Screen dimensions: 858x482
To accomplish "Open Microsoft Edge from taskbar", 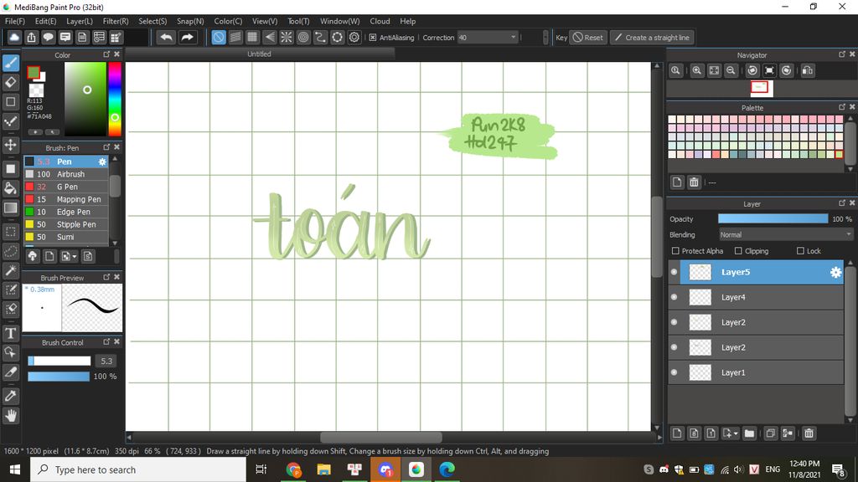I will tap(447, 469).
